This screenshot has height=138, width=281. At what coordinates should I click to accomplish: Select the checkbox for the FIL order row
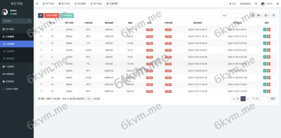point(41,64)
